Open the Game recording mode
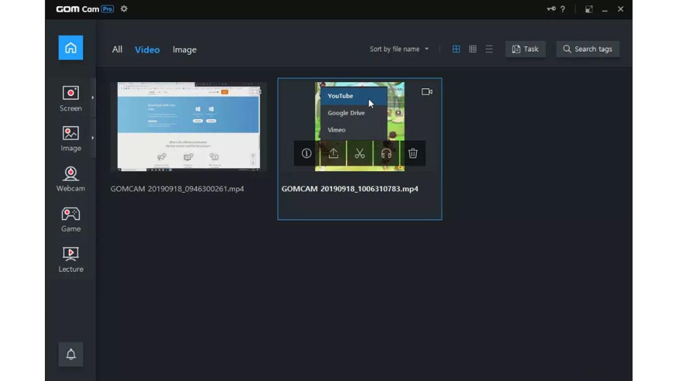 [x=70, y=218]
